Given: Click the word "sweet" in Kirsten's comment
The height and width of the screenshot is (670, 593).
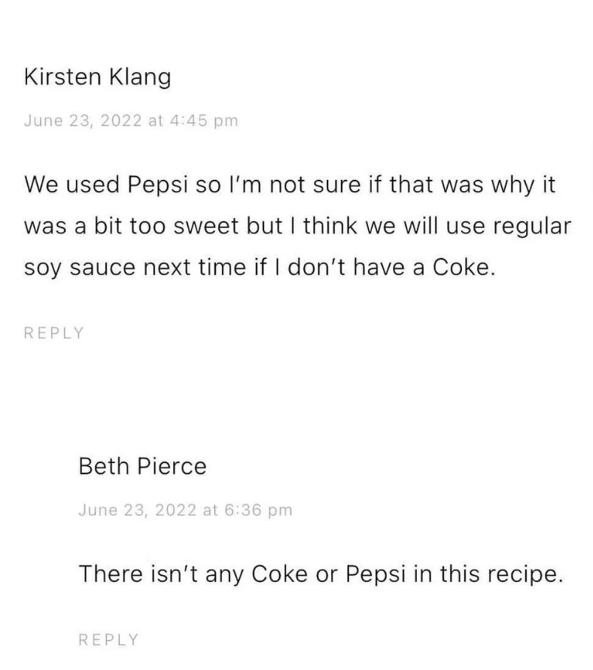Looking at the screenshot, I should (205, 227).
